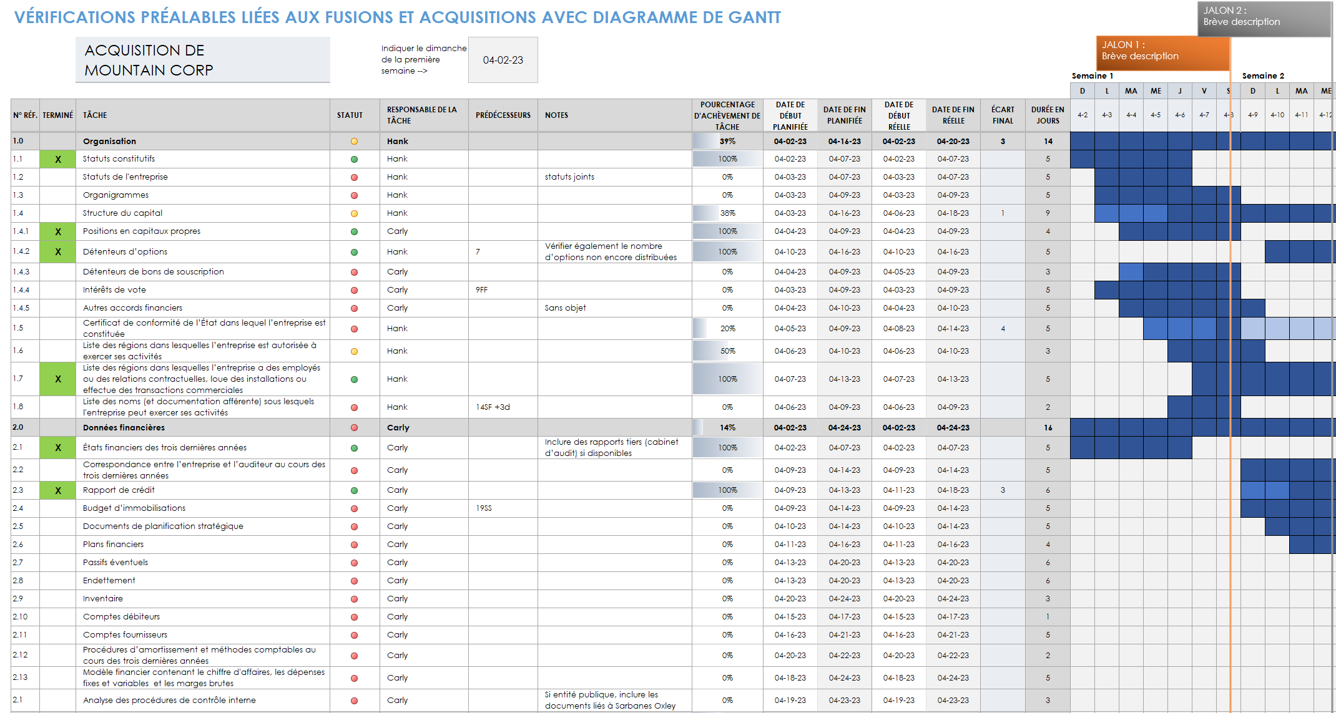This screenshot has width=1336, height=713.
Task: Select the 38% progress bar for Structure du capital
Action: click(727, 213)
